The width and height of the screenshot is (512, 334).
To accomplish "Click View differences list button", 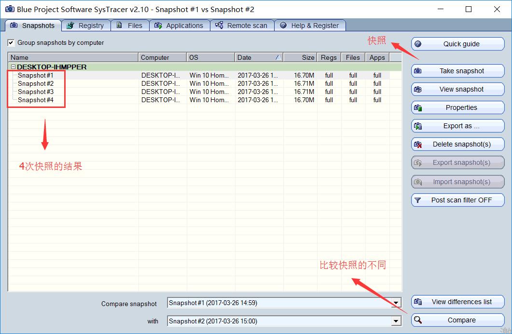I will tap(458, 302).
